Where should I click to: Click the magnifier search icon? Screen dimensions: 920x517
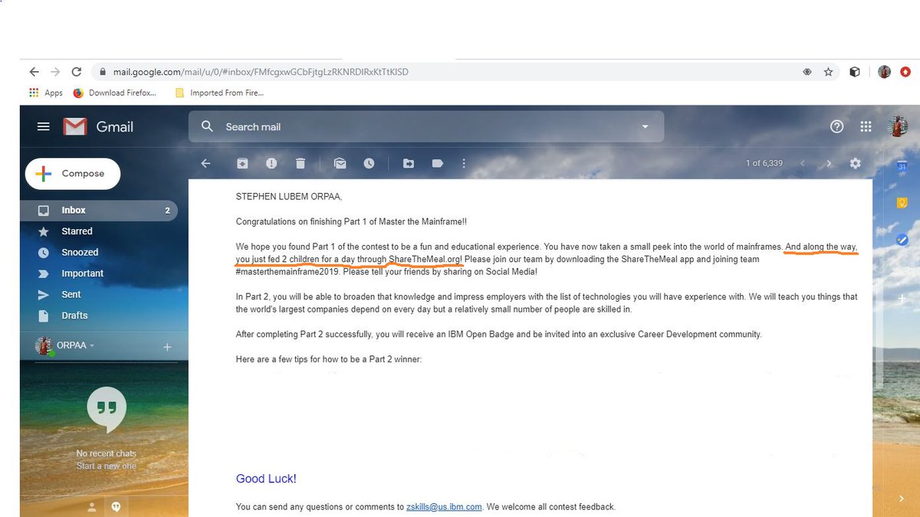207,126
